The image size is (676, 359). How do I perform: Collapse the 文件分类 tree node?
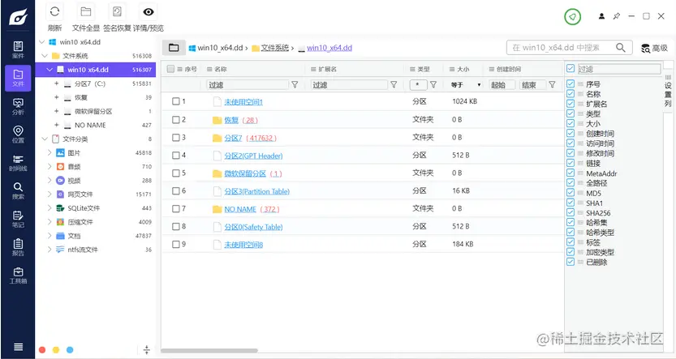pyautogui.click(x=45, y=139)
